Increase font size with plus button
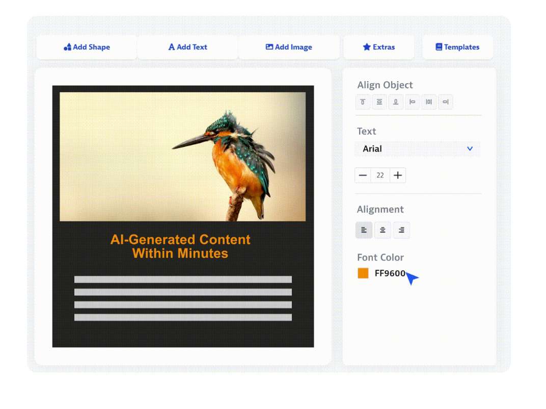546x409 pixels. click(398, 175)
